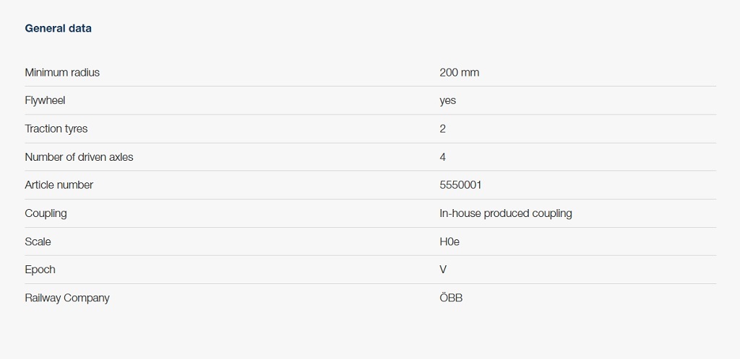
Task: Click the Article number label
Action: [59, 185]
